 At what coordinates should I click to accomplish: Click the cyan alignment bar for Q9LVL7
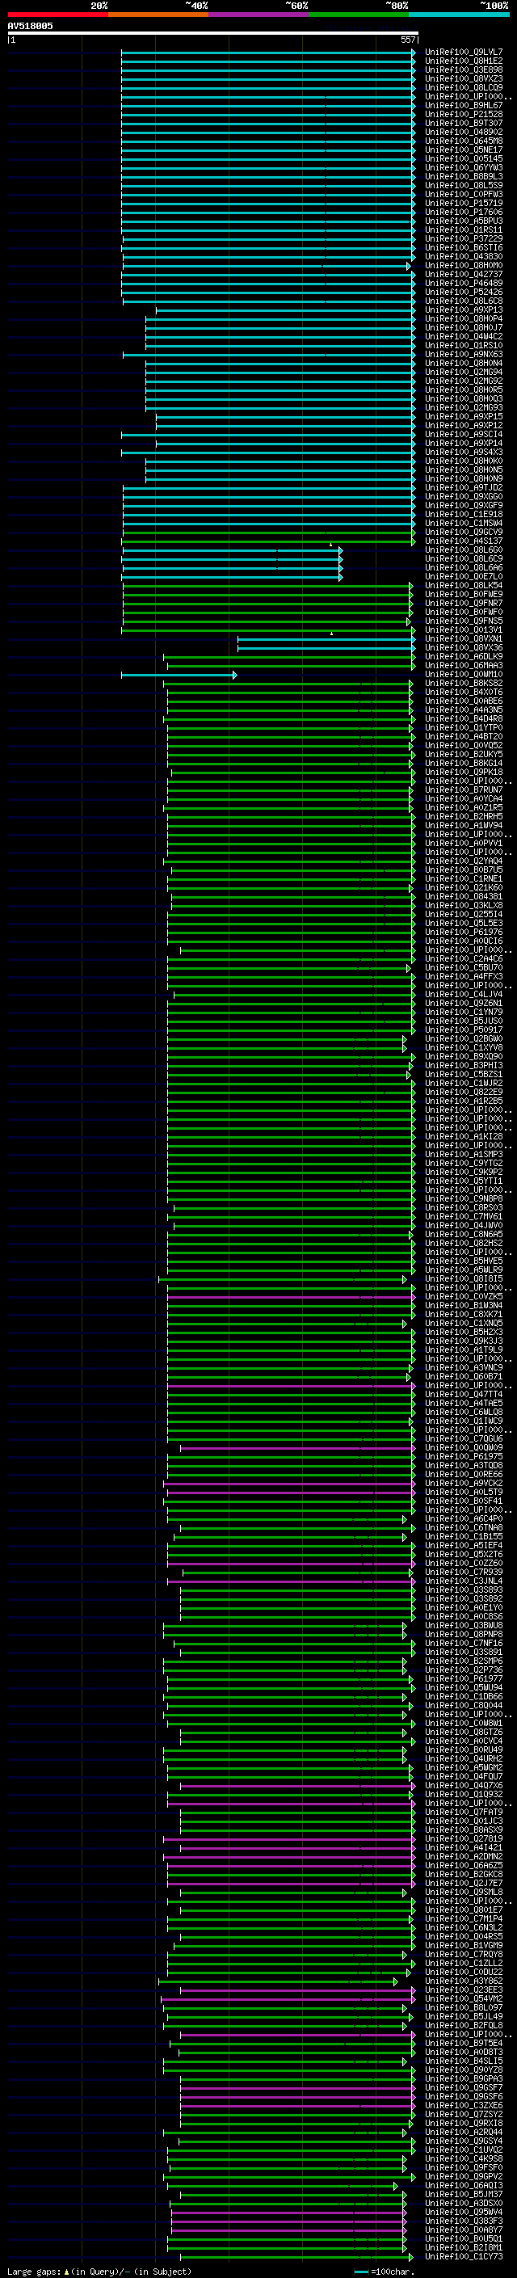[x=267, y=53]
